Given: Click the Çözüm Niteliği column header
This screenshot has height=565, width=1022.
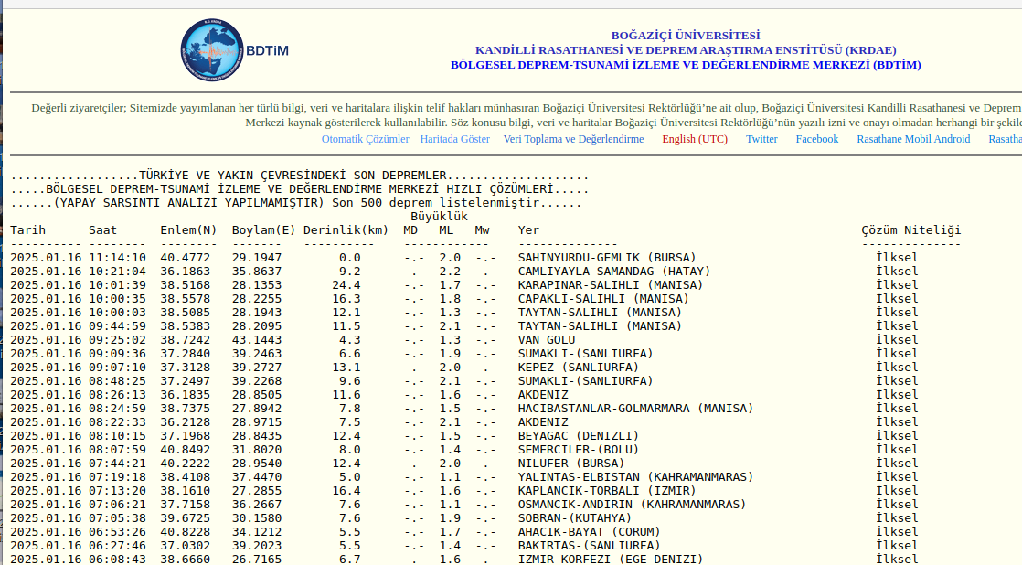Looking at the screenshot, I should click(910, 230).
